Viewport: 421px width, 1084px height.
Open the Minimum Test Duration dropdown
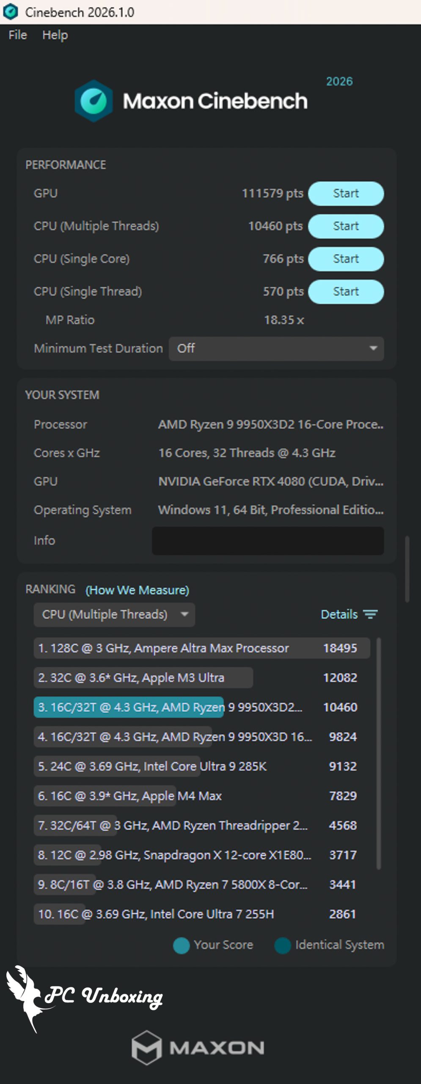[x=276, y=348]
